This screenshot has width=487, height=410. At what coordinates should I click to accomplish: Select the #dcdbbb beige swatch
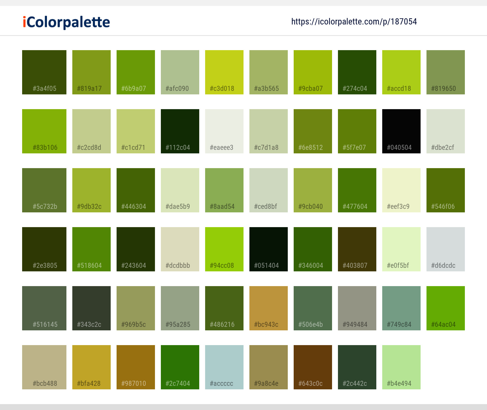tap(180, 249)
